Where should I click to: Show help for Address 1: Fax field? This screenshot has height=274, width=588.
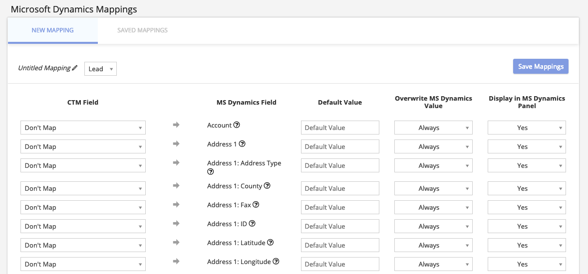256,205
